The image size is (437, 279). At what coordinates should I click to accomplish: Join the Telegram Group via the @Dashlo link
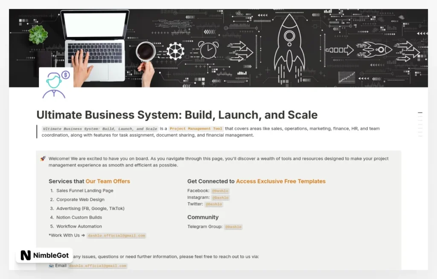[233, 227]
